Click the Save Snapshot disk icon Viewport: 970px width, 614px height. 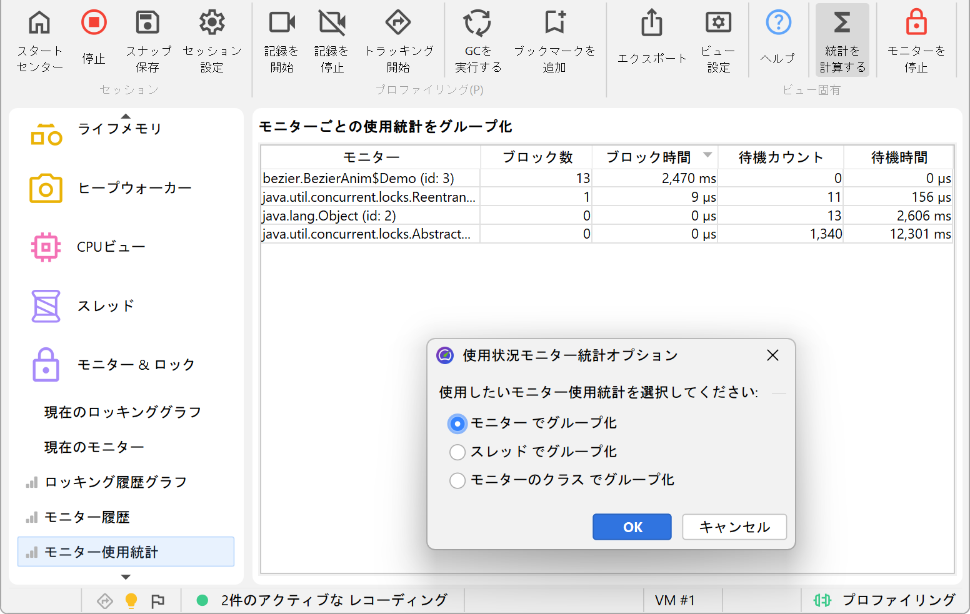click(x=147, y=23)
